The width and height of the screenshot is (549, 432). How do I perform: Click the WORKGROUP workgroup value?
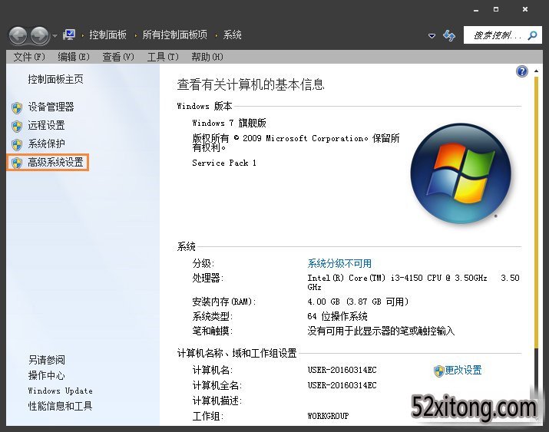point(328,416)
